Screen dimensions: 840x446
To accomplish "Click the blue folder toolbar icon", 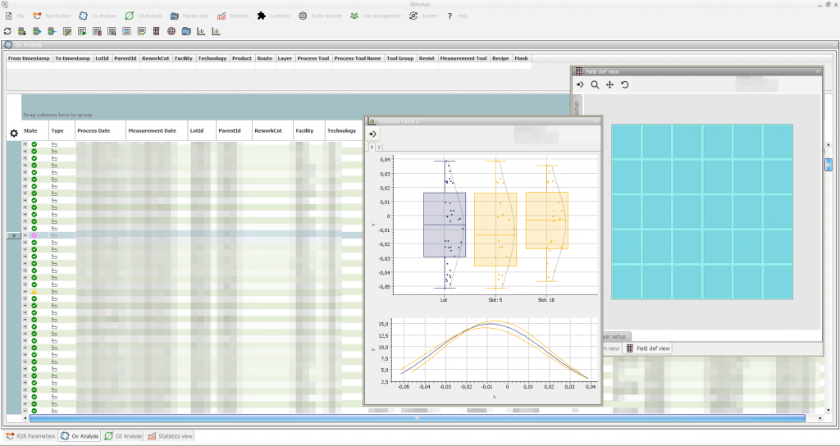I will coord(186,32).
